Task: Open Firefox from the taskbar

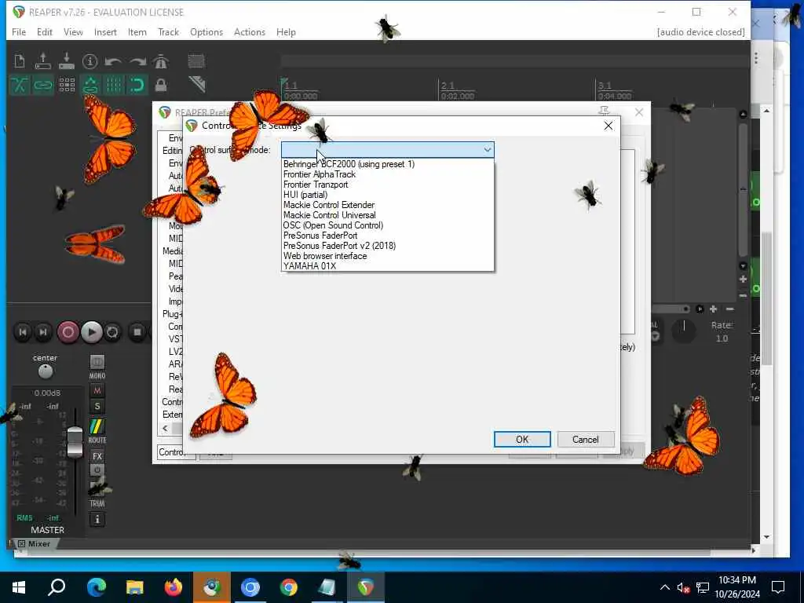Action: (173, 587)
